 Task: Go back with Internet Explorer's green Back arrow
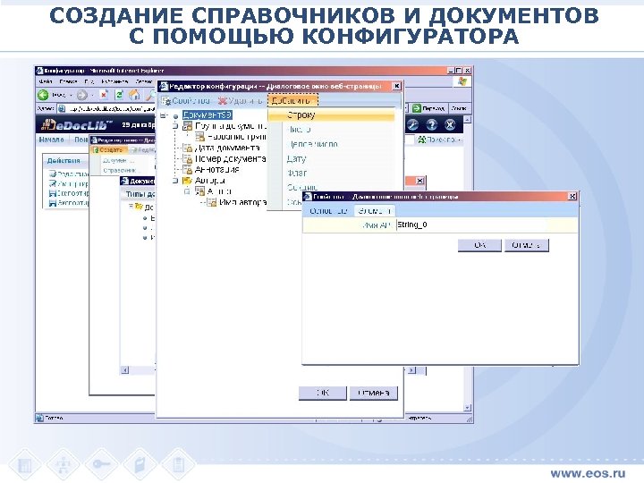click(x=43, y=96)
